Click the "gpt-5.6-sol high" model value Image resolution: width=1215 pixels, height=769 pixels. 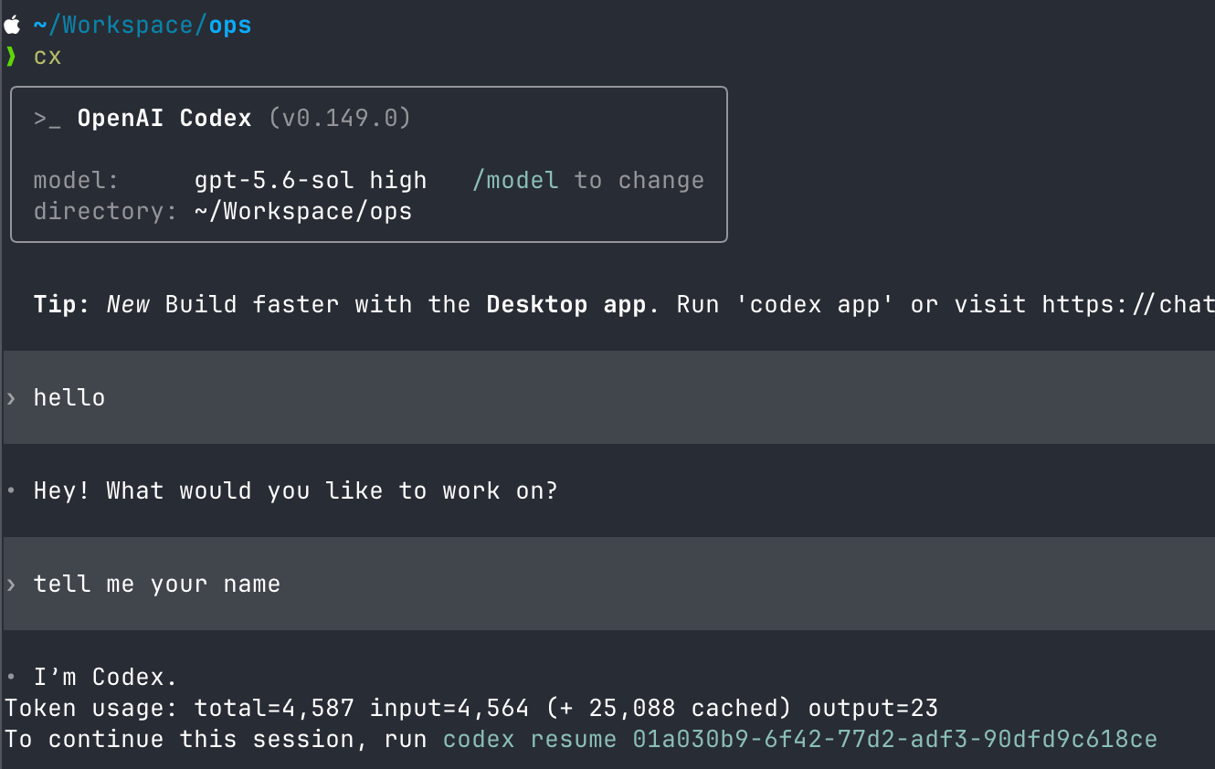pos(311,181)
